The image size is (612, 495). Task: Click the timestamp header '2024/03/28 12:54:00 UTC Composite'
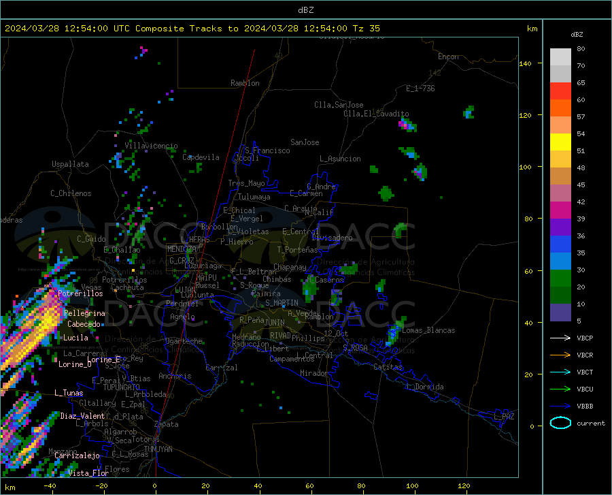[94, 29]
